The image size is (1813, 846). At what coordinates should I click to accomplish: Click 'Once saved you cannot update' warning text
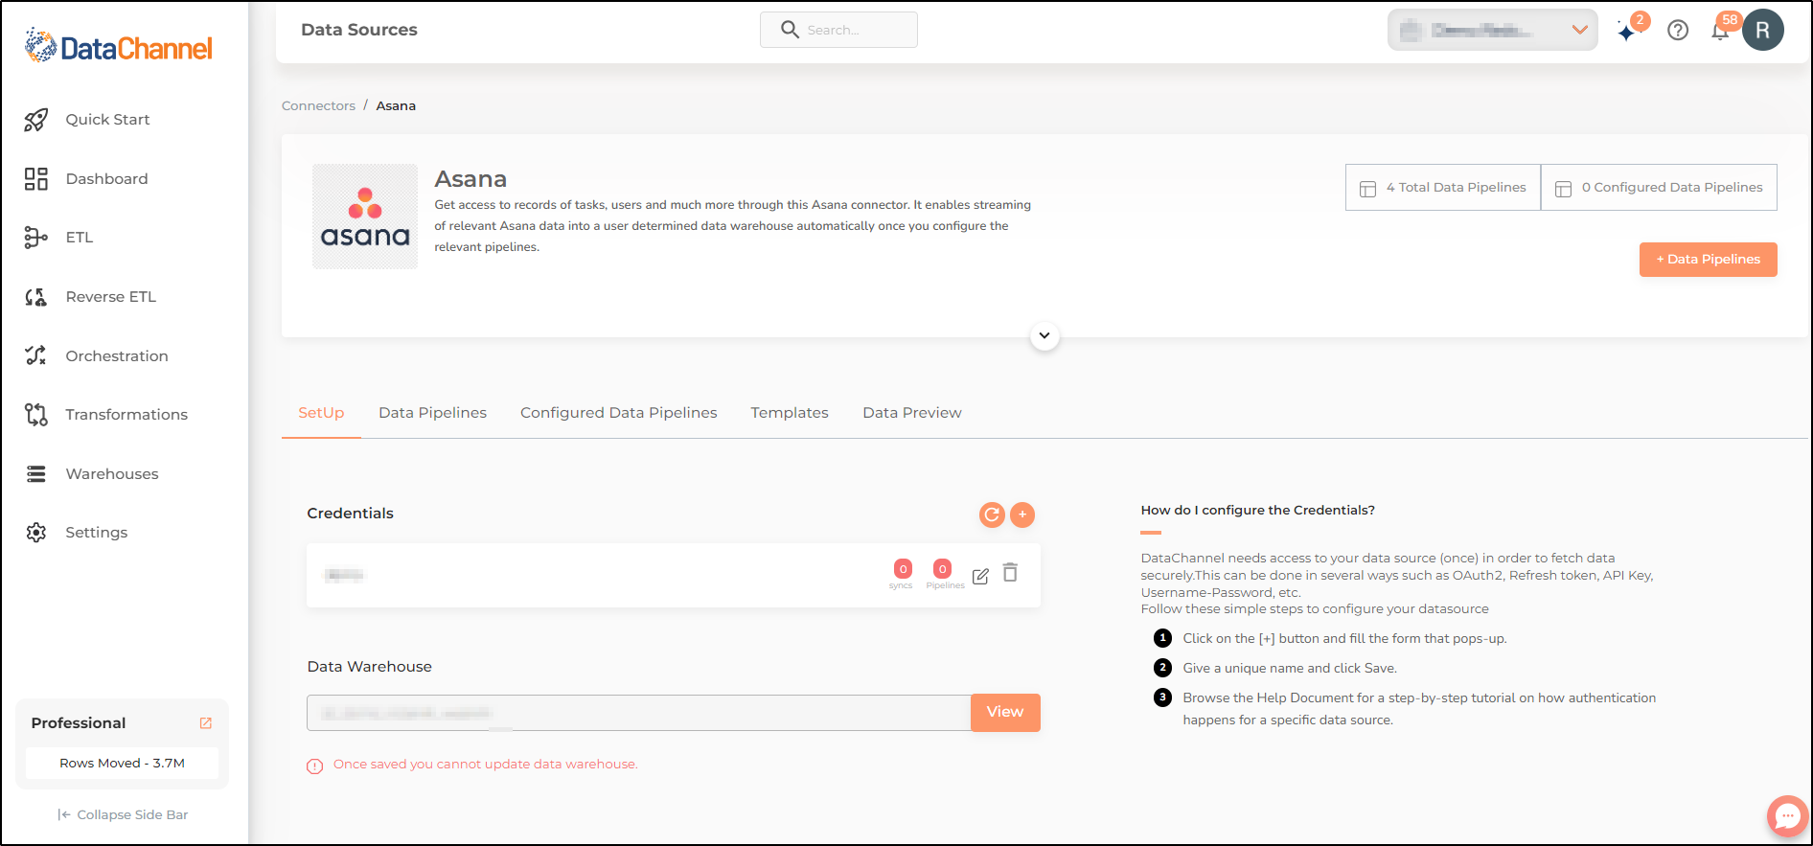[x=485, y=765]
